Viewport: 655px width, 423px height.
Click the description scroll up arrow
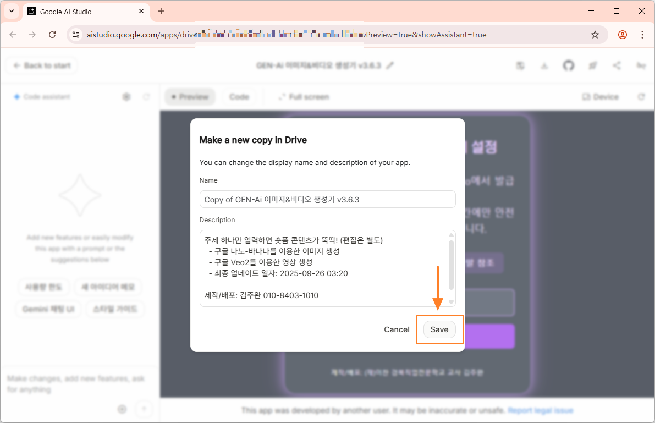(x=451, y=235)
